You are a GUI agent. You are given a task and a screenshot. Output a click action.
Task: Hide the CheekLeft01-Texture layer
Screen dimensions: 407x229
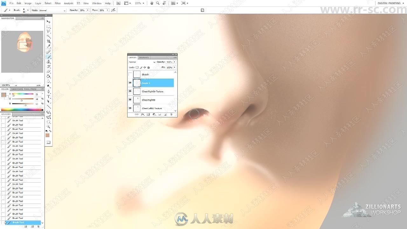pyautogui.click(x=130, y=108)
